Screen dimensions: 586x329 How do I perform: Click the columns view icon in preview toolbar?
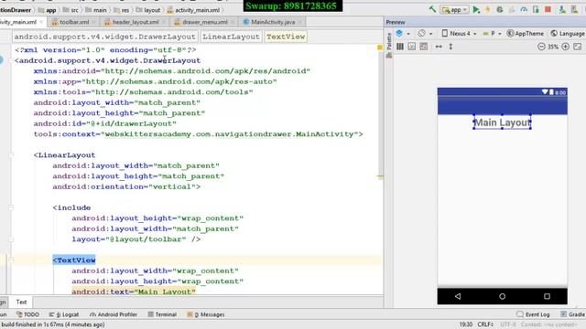point(400,47)
